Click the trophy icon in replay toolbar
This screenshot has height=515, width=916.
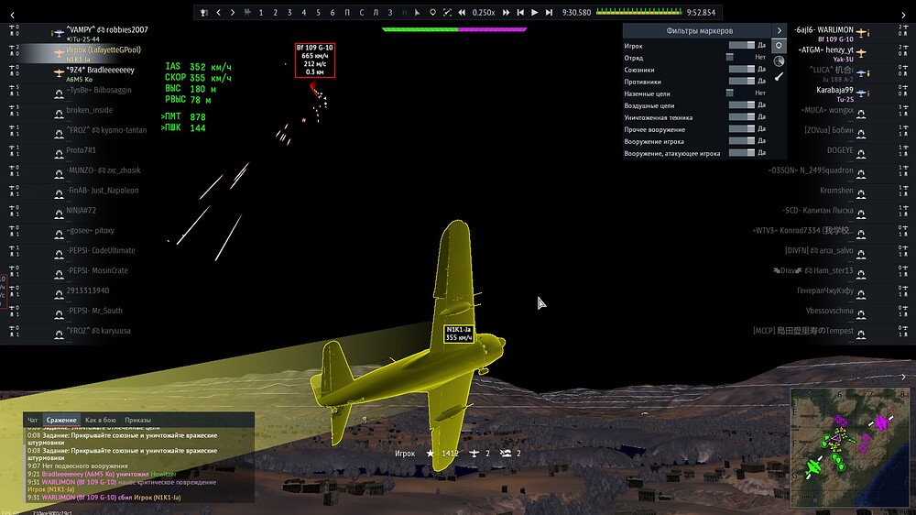pyautogui.click(x=204, y=12)
